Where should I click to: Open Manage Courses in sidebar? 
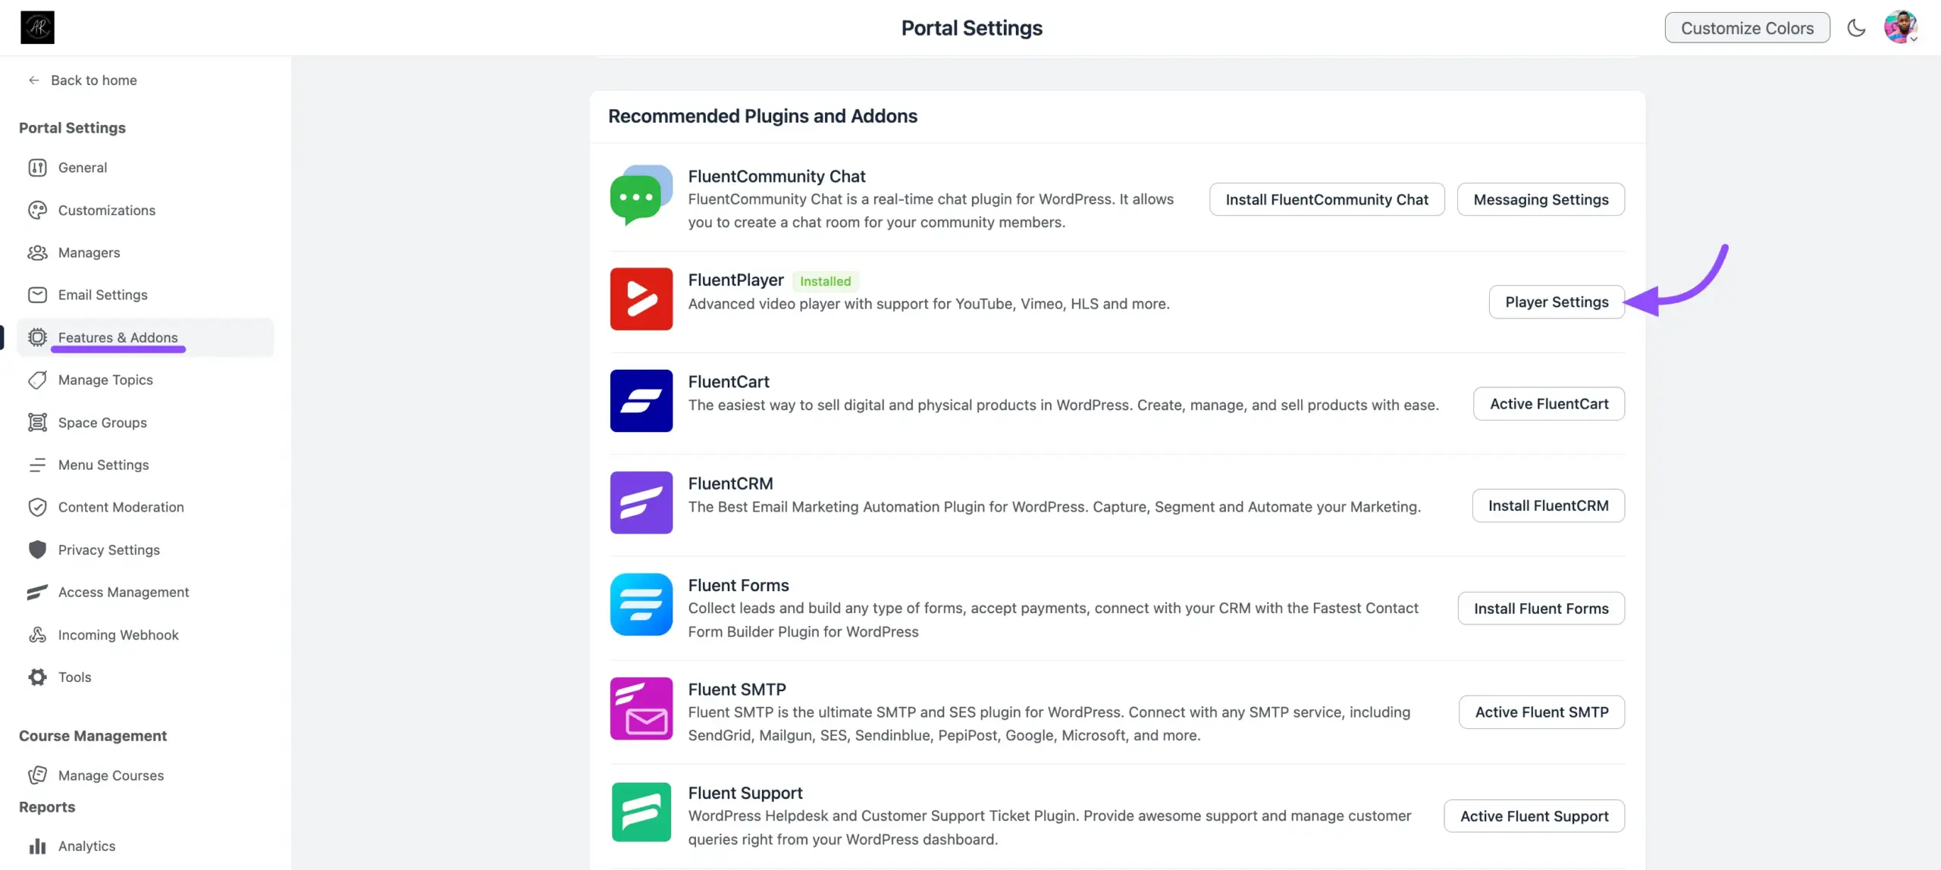click(111, 775)
